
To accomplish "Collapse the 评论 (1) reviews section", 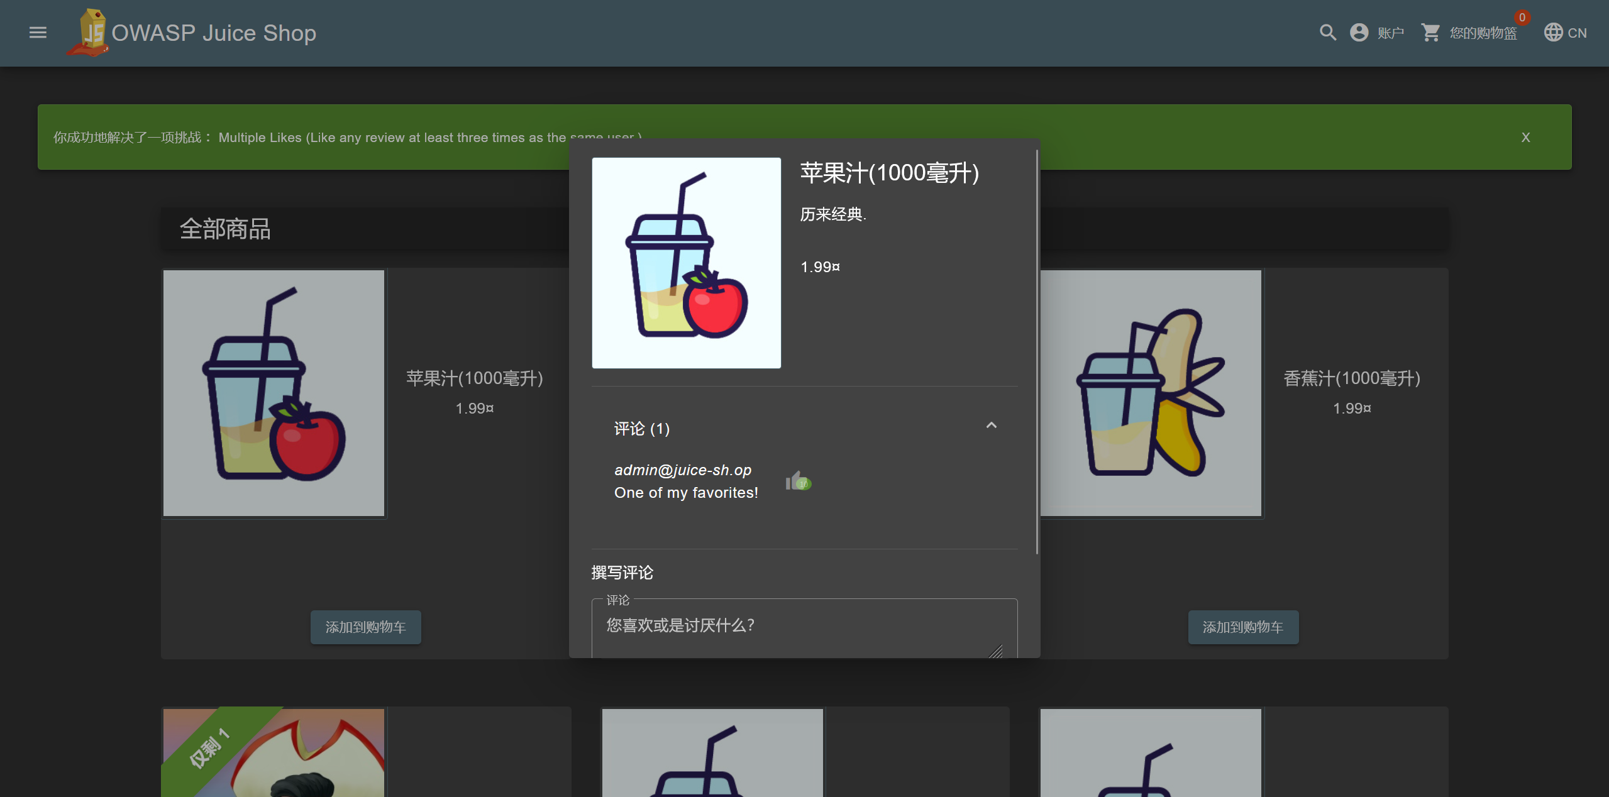I will click(x=991, y=426).
